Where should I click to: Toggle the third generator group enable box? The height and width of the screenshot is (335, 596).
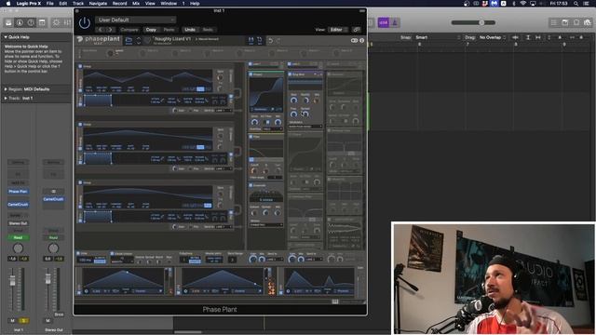(80, 182)
